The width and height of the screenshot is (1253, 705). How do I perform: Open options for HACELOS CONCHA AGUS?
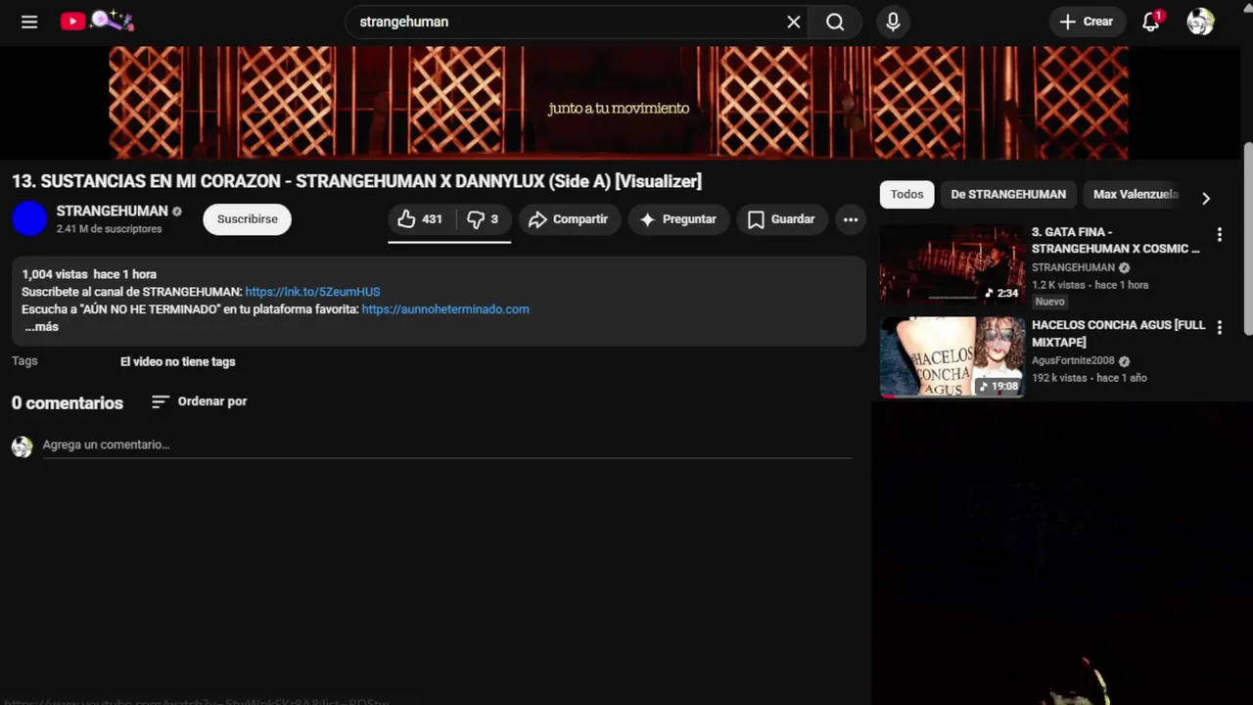pos(1219,328)
